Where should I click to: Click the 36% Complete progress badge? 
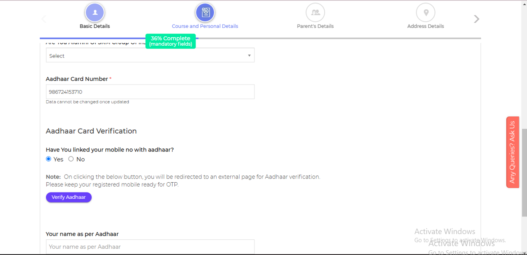[171, 41]
